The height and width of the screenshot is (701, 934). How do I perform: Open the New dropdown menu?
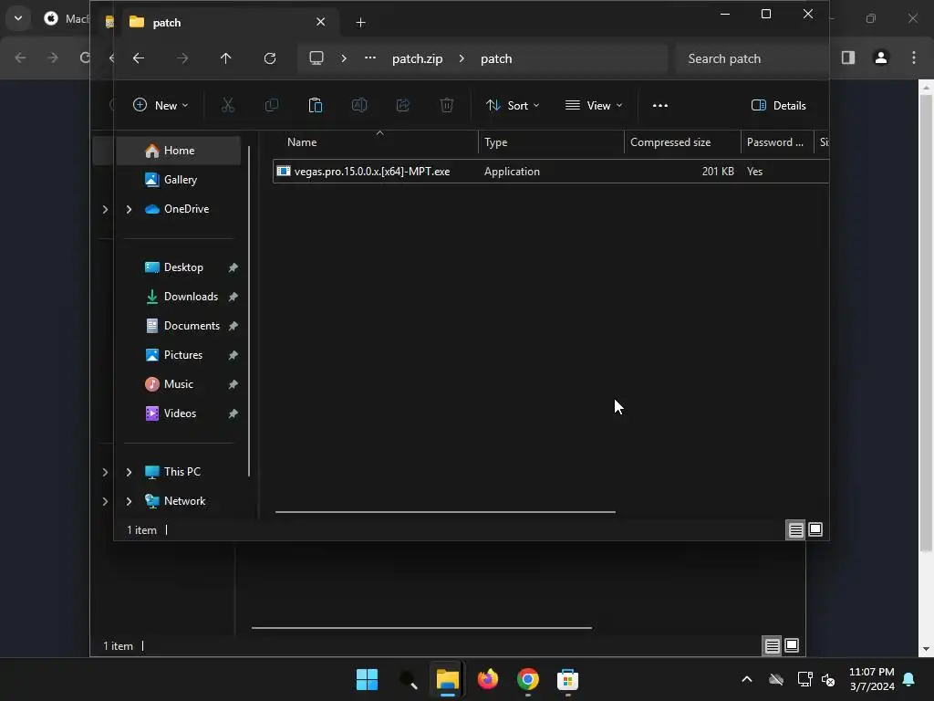pyautogui.click(x=161, y=106)
